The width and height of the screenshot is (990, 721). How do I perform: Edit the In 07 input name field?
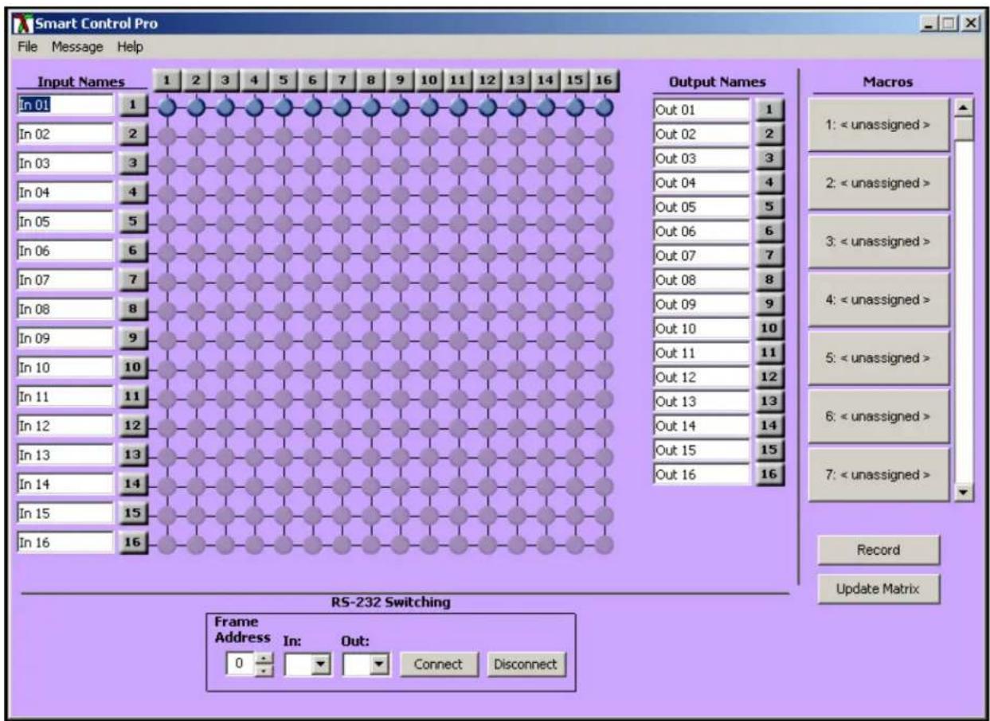pyautogui.click(x=65, y=280)
